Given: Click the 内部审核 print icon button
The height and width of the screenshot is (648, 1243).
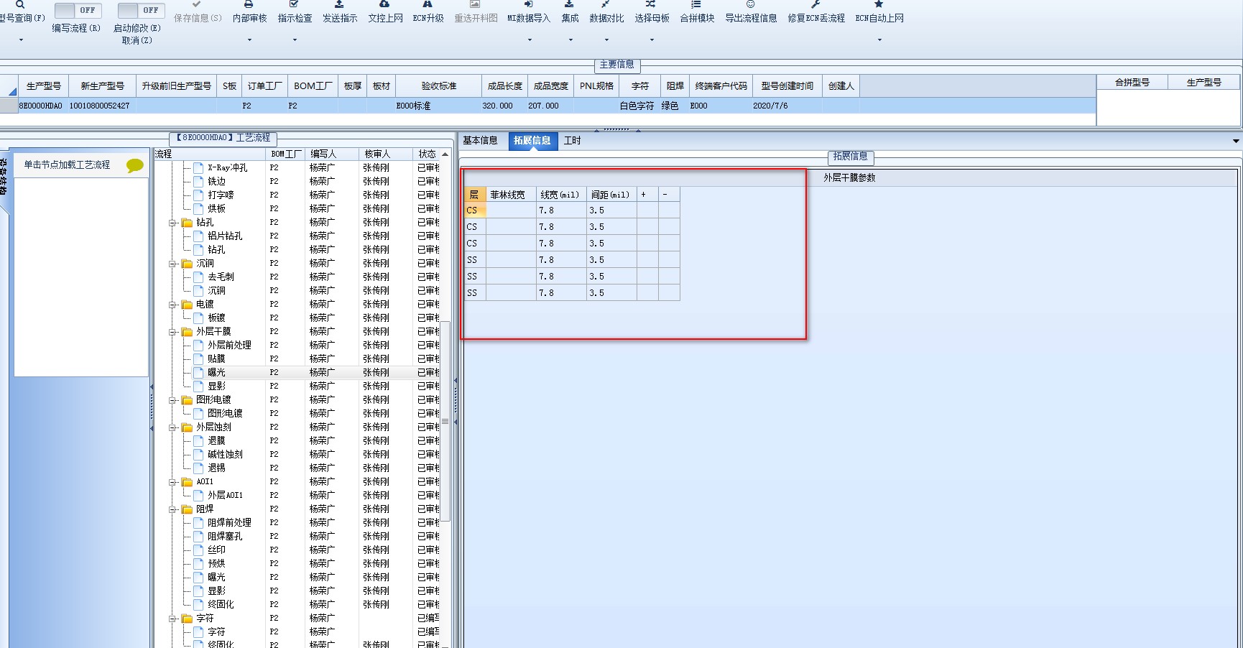Looking at the screenshot, I should [x=249, y=11].
